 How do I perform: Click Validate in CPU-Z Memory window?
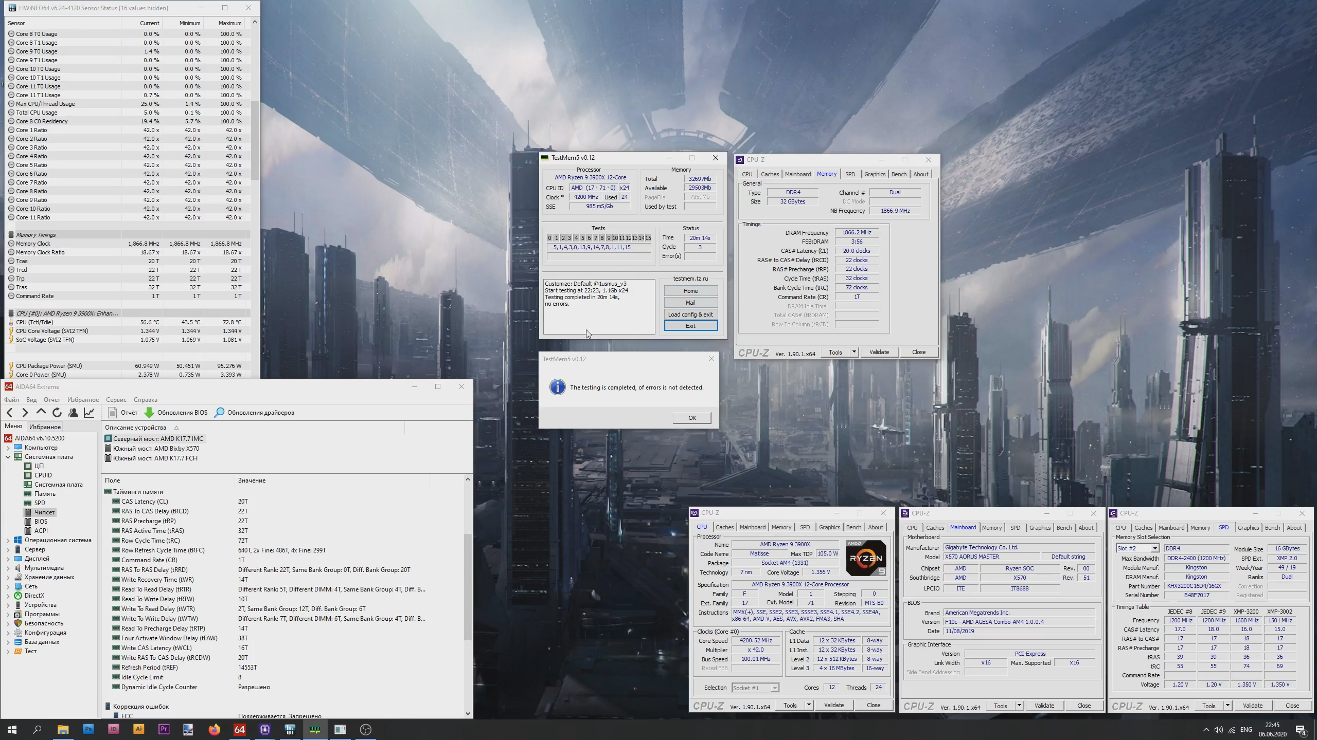pyautogui.click(x=879, y=352)
